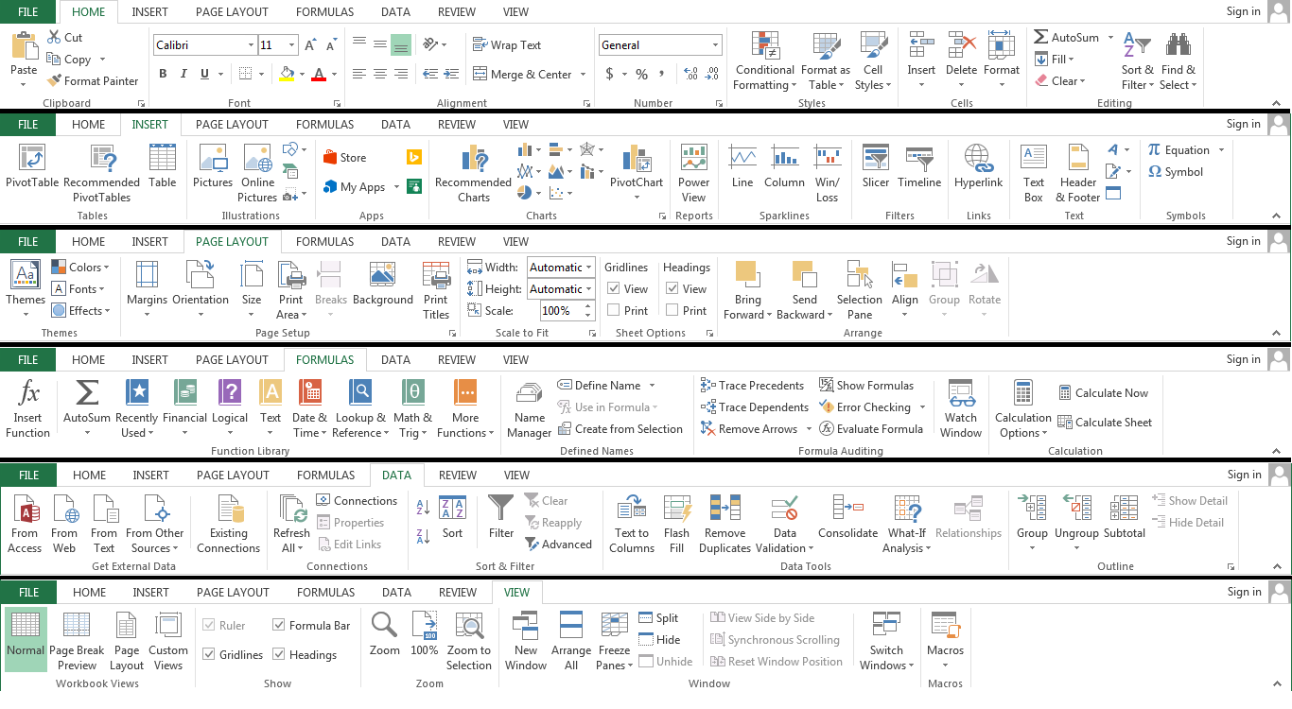Click Trace Precedents
The height and width of the screenshot is (709, 1292).
coord(752,386)
